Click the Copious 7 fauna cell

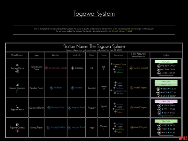point(104,127)
